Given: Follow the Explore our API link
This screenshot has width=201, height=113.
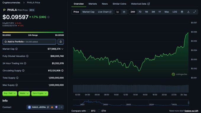Looking at the screenshot, I should [191, 111].
